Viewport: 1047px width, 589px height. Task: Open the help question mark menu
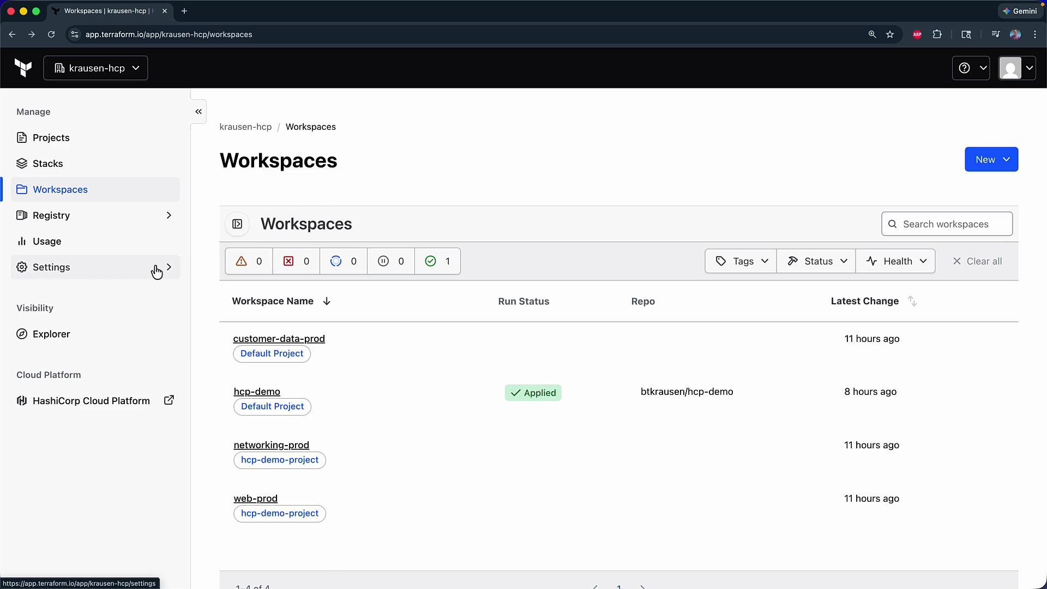(x=971, y=68)
